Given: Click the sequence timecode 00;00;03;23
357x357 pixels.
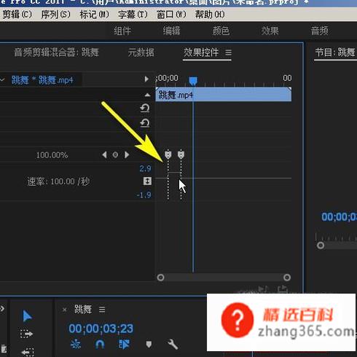Looking at the screenshot, I should click(x=101, y=329).
